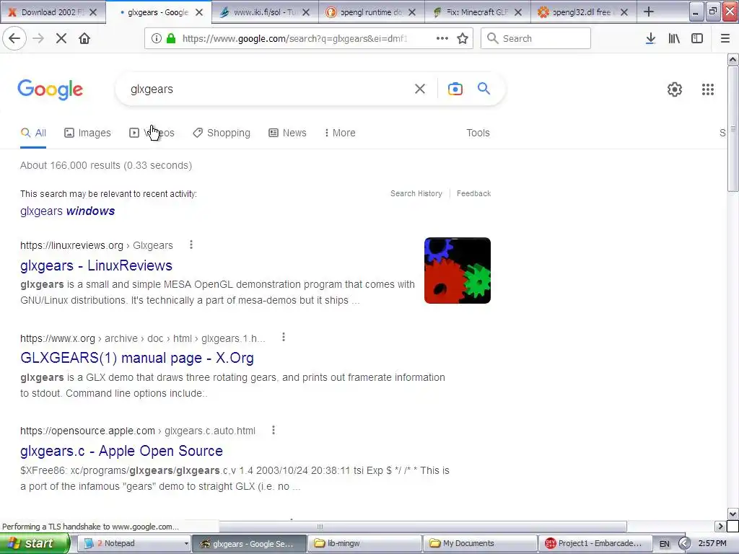Image resolution: width=739 pixels, height=554 pixels.
Task: Open the glxgears gears thumbnail image
Action: (x=457, y=271)
